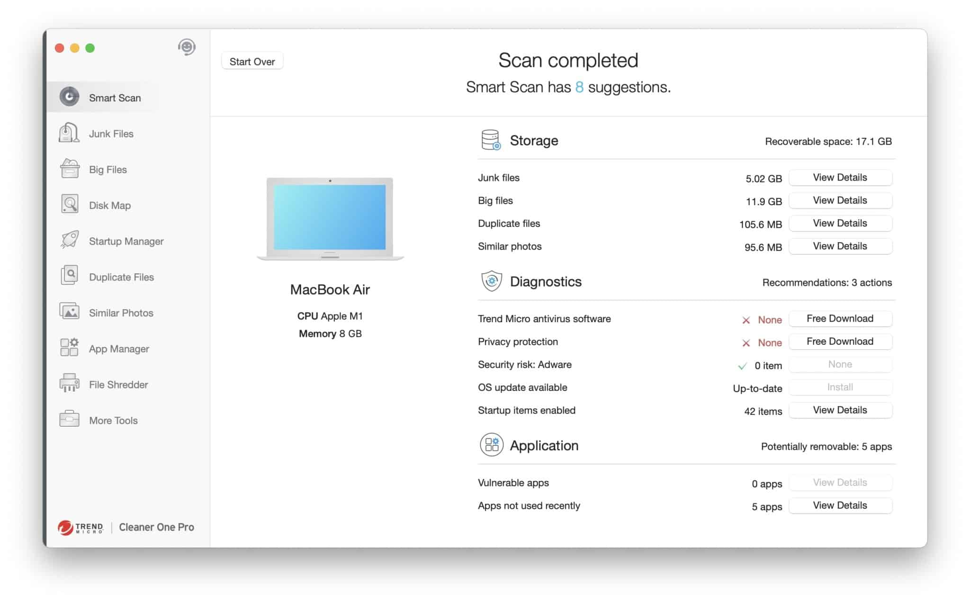Image resolution: width=970 pixels, height=604 pixels.
Task: Click the More Tools briefcase icon
Action: coord(70,420)
